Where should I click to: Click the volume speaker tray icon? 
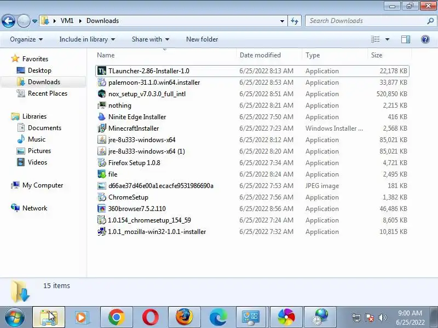[382, 318]
